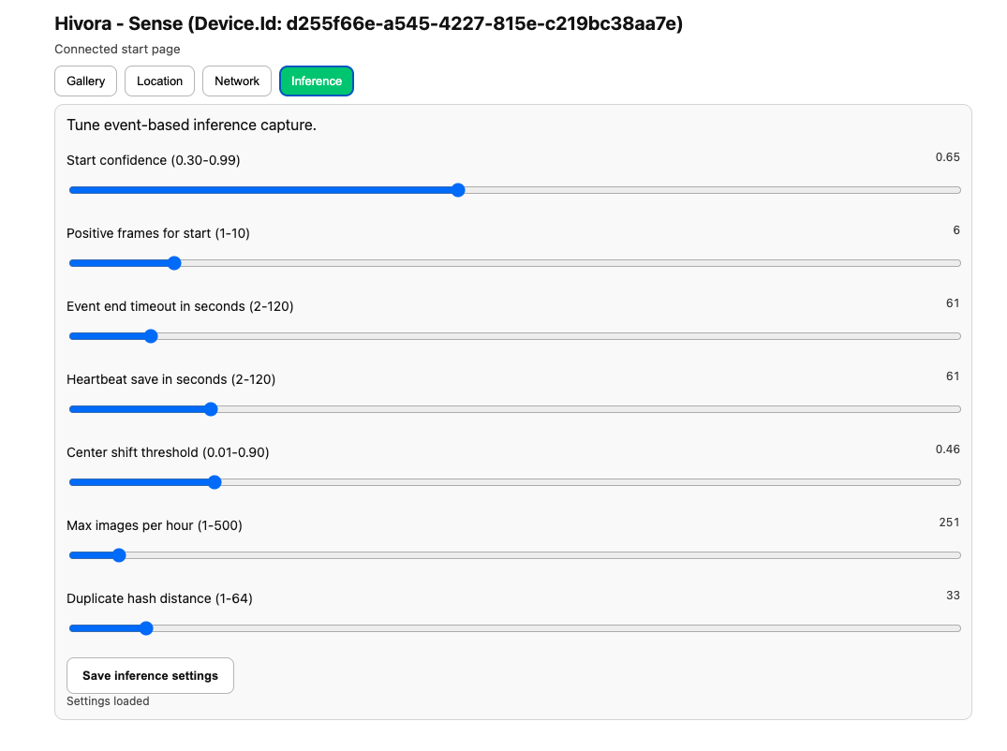The image size is (1007, 751).
Task: Click the active Inference tab
Action: [x=317, y=81]
